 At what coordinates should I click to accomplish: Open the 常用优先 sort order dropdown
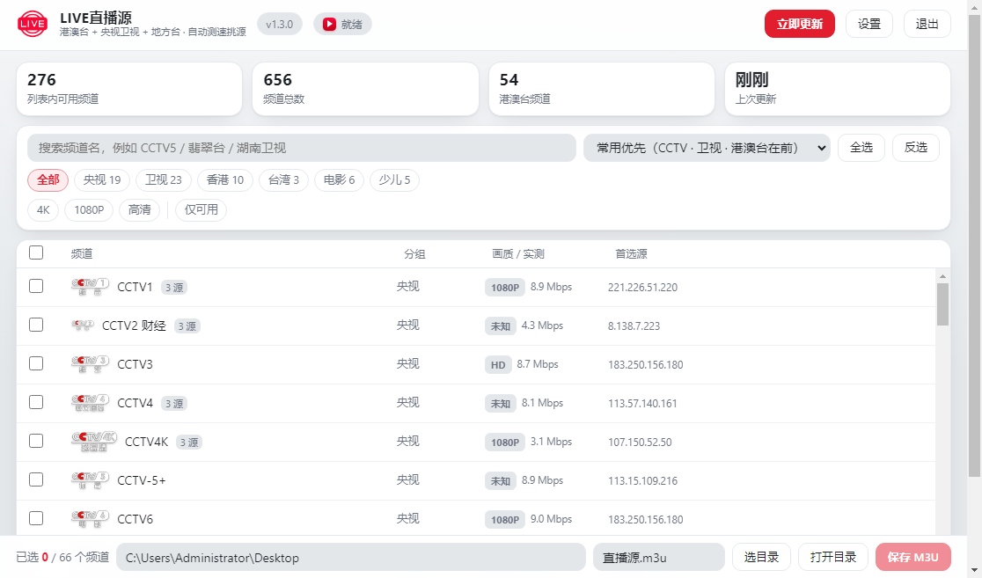coord(707,148)
